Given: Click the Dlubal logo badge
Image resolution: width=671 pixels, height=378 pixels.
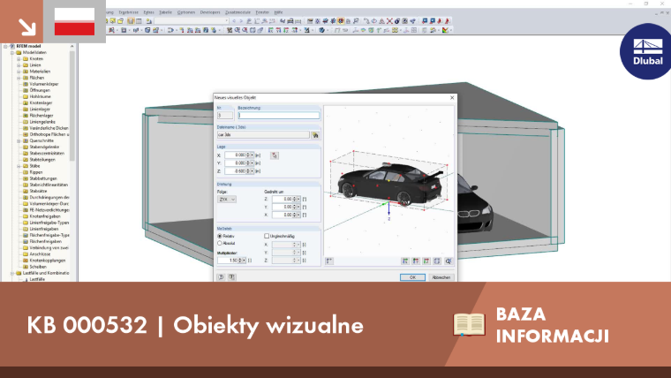Looking at the screenshot, I should pyautogui.click(x=647, y=51).
